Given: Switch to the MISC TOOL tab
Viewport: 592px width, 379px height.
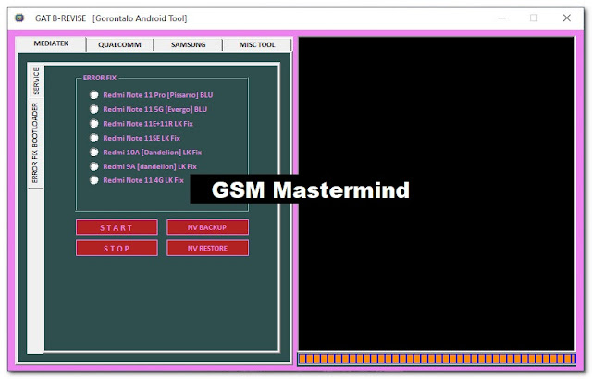Looking at the screenshot, I should (x=257, y=45).
